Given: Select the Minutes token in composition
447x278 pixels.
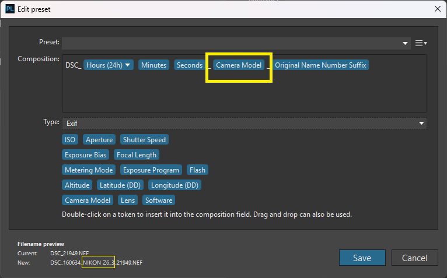Looking at the screenshot, I should [153, 65].
